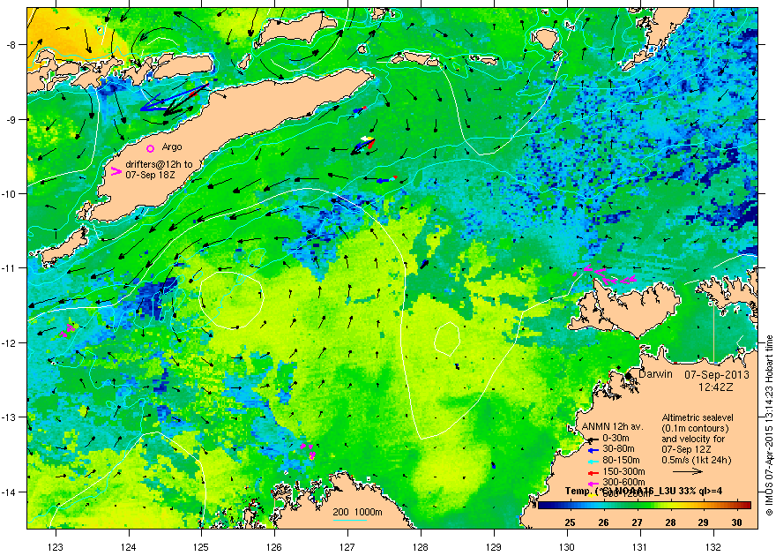Select the 30-80m depth label
This screenshot has width=776, height=556.
click(618, 449)
